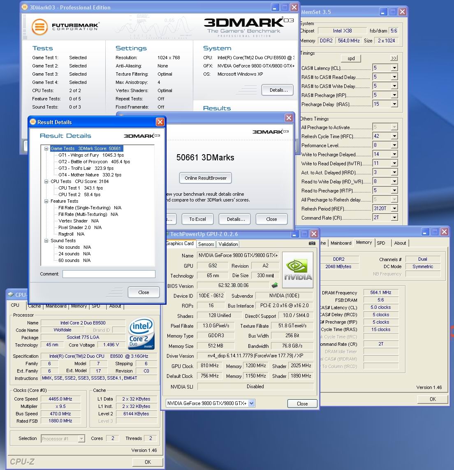454x470 pixels.
Task: Switch to the Validation tab in GPU-Z
Action: pos(228,244)
